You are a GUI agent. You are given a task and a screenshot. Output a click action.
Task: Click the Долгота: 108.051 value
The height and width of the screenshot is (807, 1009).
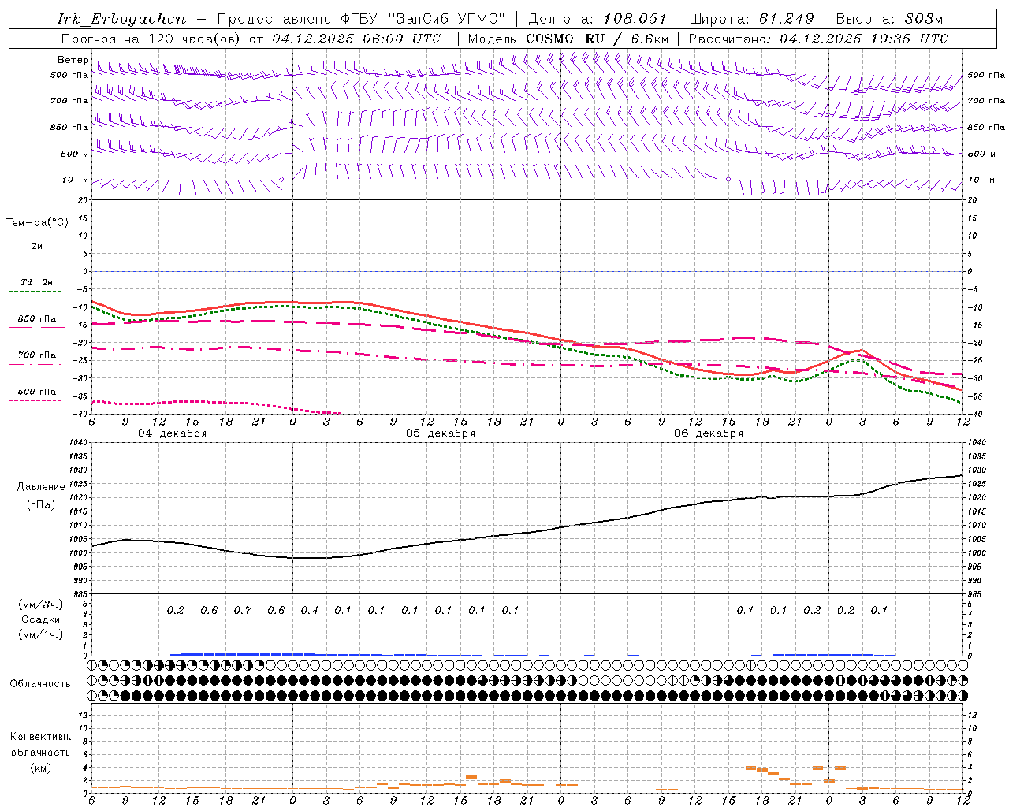pyautogui.click(x=597, y=19)
